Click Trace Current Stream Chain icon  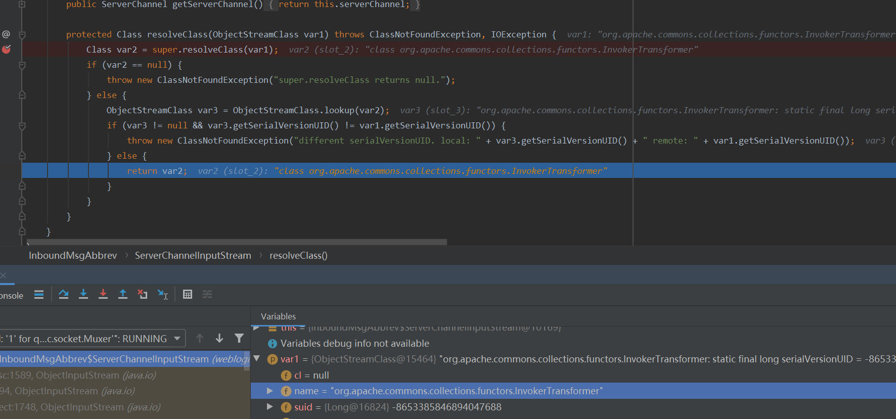coord(207,294)
